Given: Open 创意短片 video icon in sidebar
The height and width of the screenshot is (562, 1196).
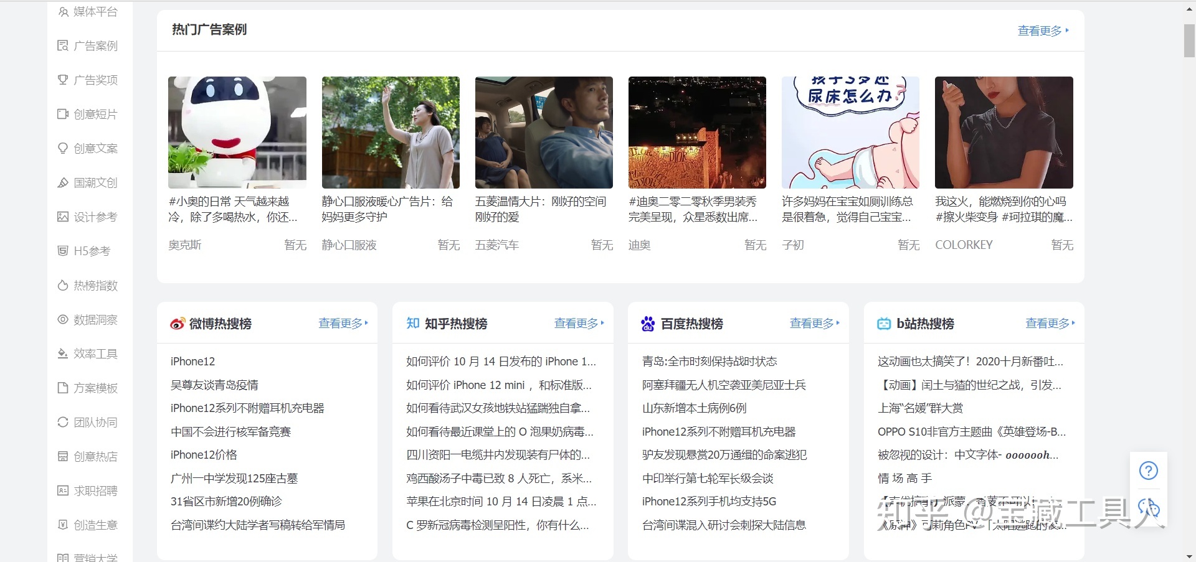Looking at the screenshot, I should point(62,114).
